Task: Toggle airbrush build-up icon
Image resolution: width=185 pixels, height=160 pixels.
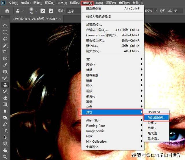Action: coord(162,11)
